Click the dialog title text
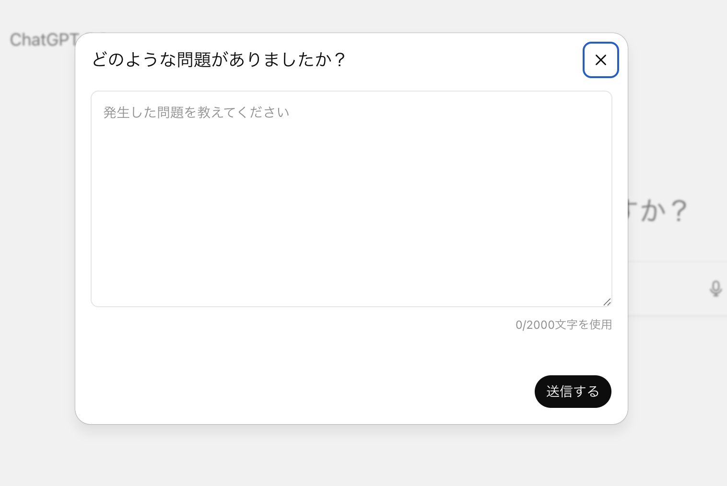 (x=218, y=60)
